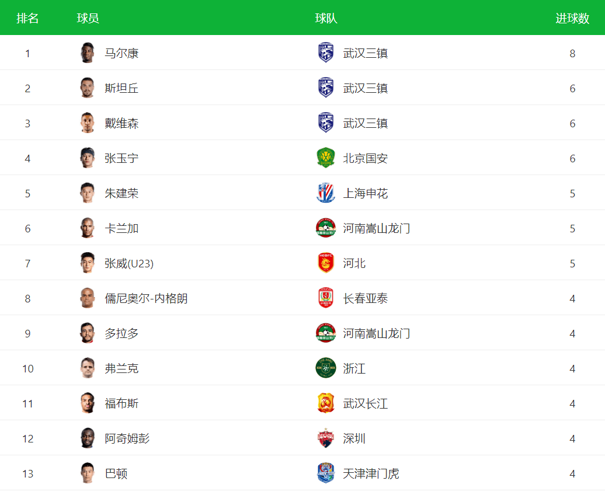Viewport: 605px width, 495px height.
Task: Click the Hebei team crest icon
Action: pyautogui.click(x=326, y=263)
